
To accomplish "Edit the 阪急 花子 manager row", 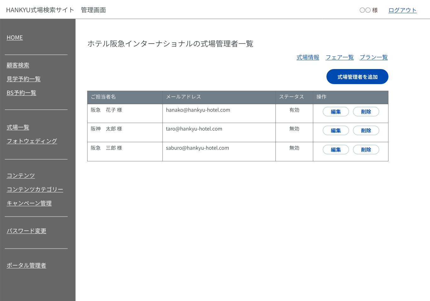I will click(x=336, y=112).
